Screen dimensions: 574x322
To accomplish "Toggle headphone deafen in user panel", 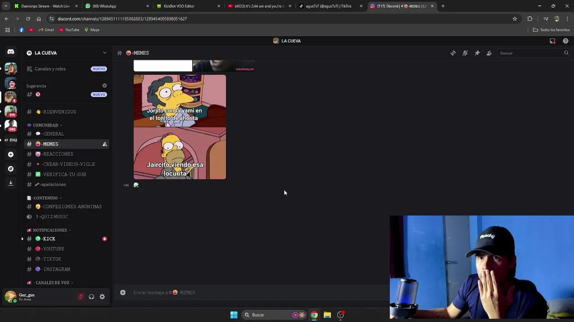I will coord(91,297).
